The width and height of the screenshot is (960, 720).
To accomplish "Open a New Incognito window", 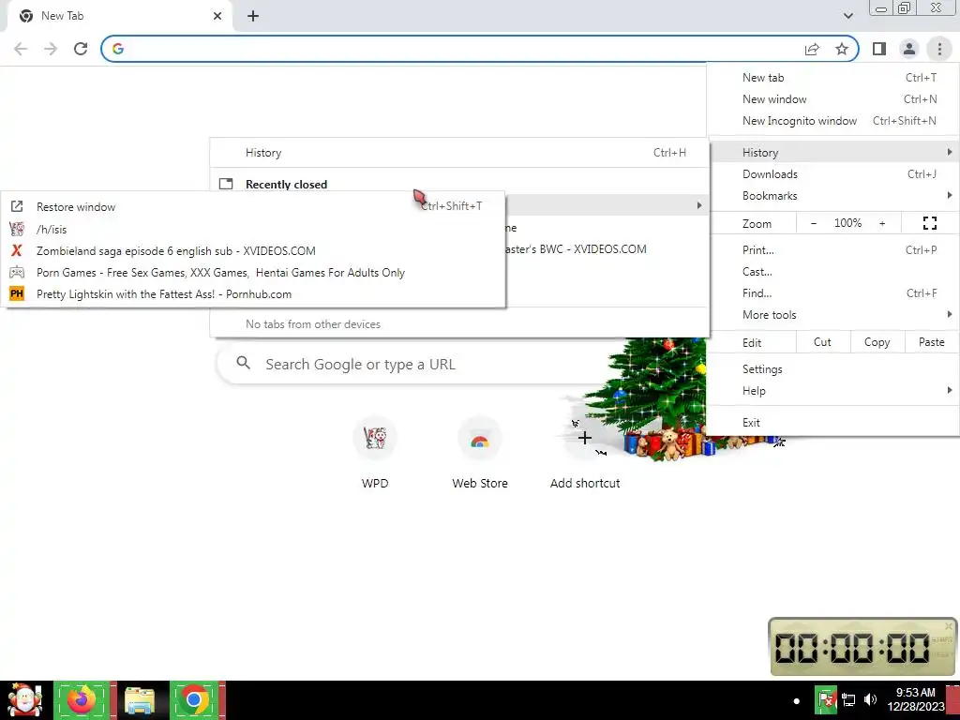I will (832, 121).
